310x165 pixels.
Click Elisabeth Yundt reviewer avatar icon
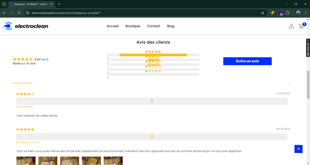click(152, 137)
